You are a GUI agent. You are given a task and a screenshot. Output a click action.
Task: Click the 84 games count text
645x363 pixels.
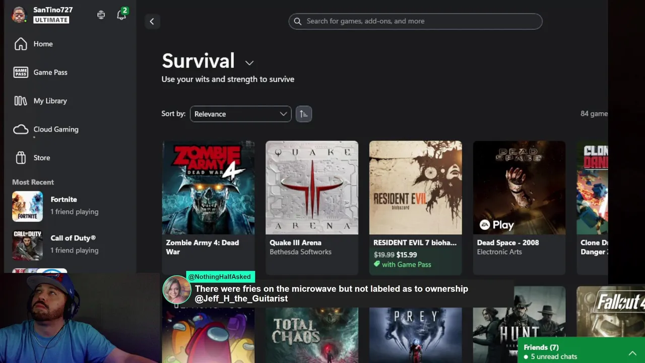594,114
